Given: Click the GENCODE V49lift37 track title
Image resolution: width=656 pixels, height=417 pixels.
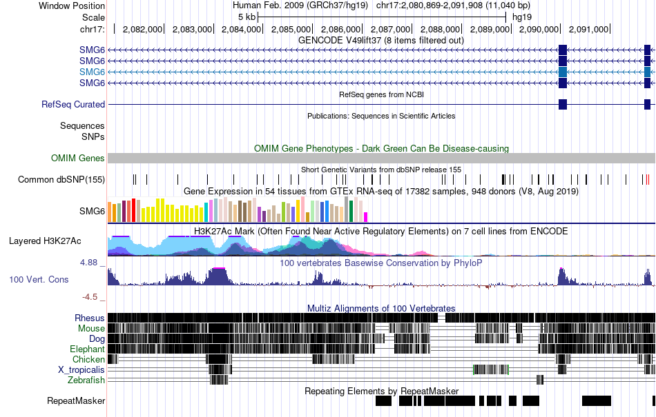Looking at the screenshot, I should click(x=381, y=41).
